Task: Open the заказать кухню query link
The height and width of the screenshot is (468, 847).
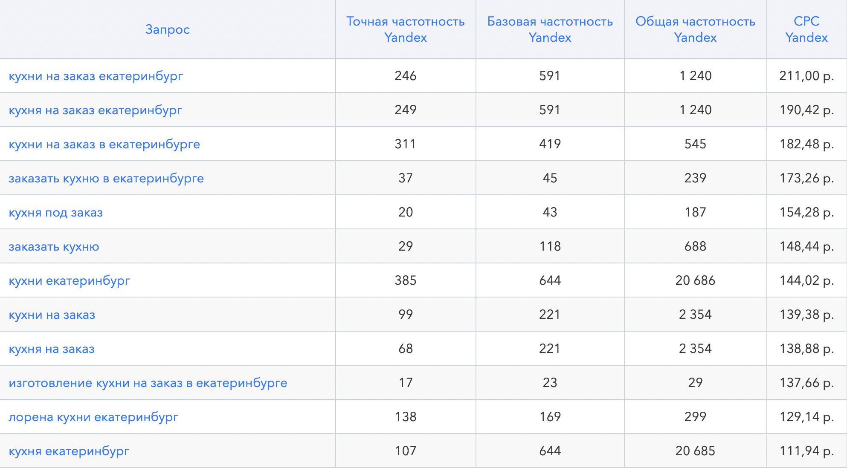Action: tap(54, 246)
